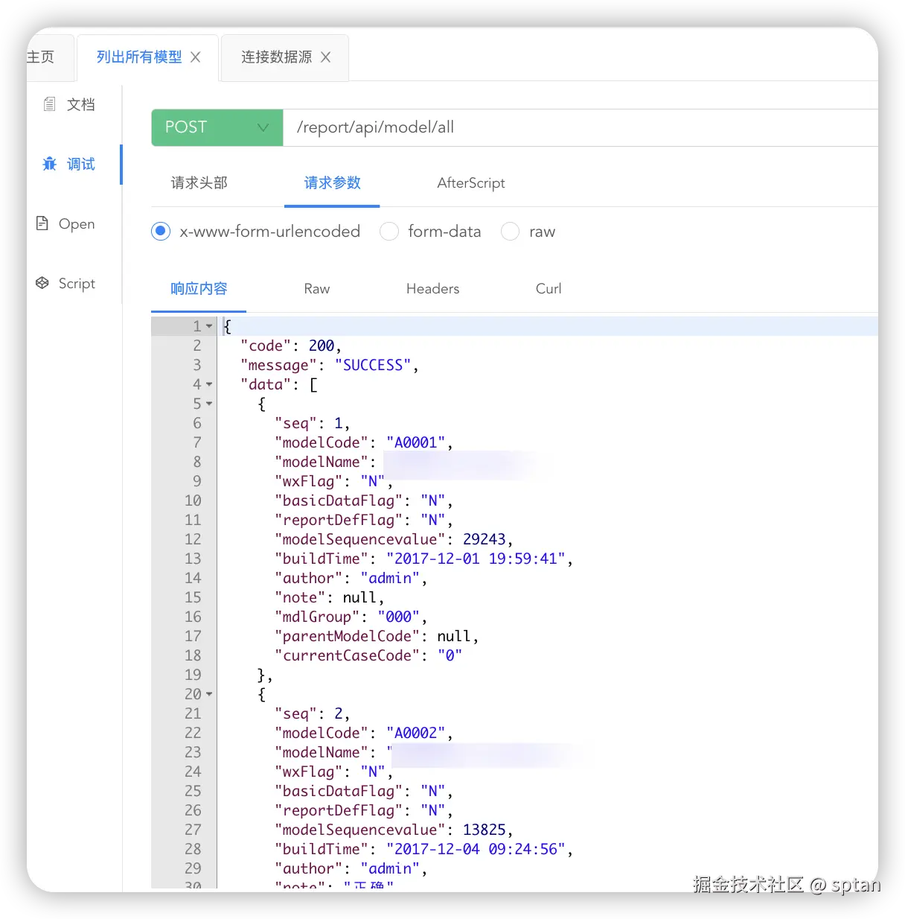
Task: Collapse JSON fold arrow on line 1
Action: [x=209, y=326]
